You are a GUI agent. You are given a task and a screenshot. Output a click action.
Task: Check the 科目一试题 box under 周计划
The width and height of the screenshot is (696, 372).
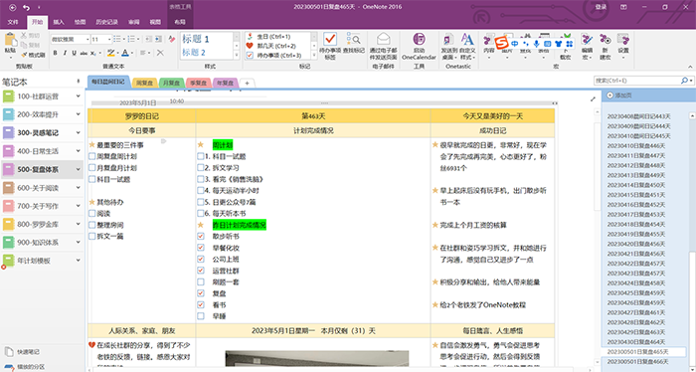[201, 156]
